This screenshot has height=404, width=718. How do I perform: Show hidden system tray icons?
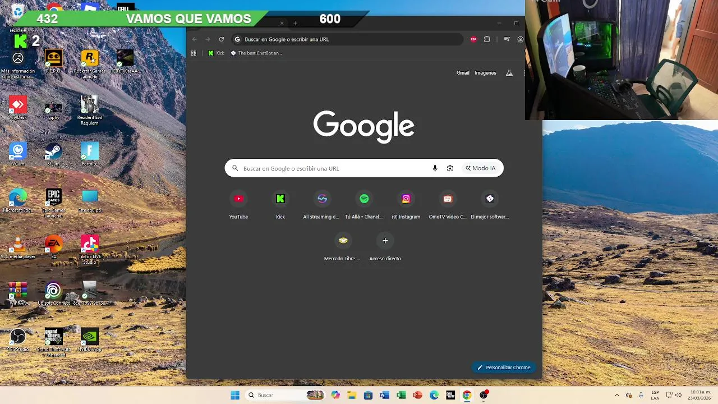617,395
